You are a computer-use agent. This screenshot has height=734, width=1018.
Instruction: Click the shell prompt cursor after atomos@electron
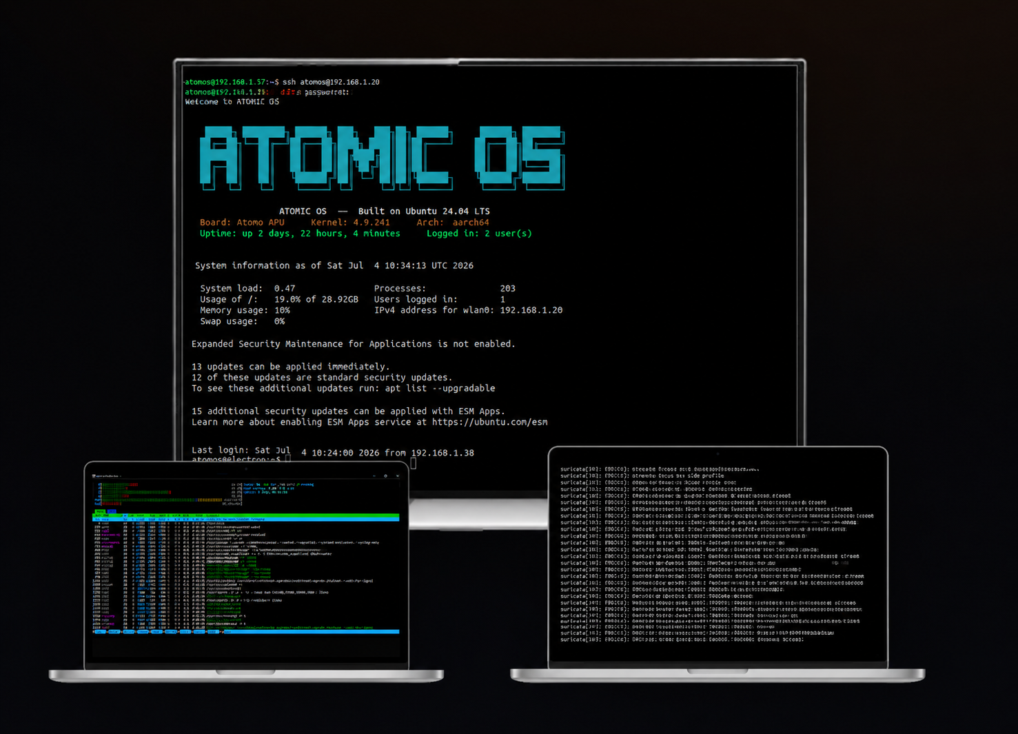[x=288, y=460]
